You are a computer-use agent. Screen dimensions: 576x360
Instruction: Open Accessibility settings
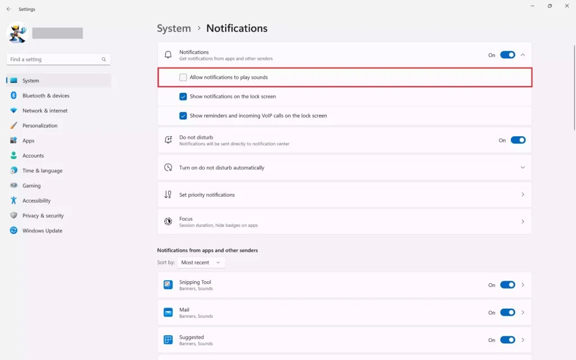coord(37,200)
